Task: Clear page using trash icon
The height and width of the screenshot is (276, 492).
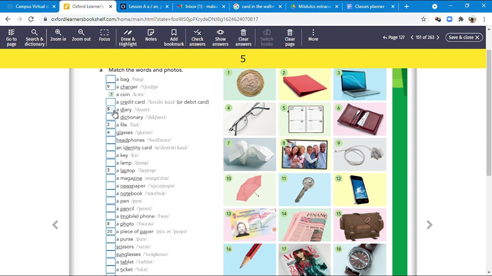Action: (x=290, y=38)
